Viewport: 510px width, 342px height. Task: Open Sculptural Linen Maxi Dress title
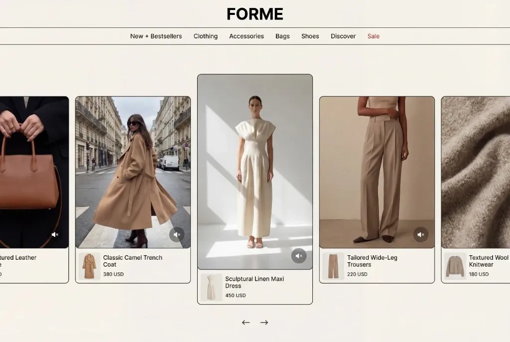[x=255, y=282]
